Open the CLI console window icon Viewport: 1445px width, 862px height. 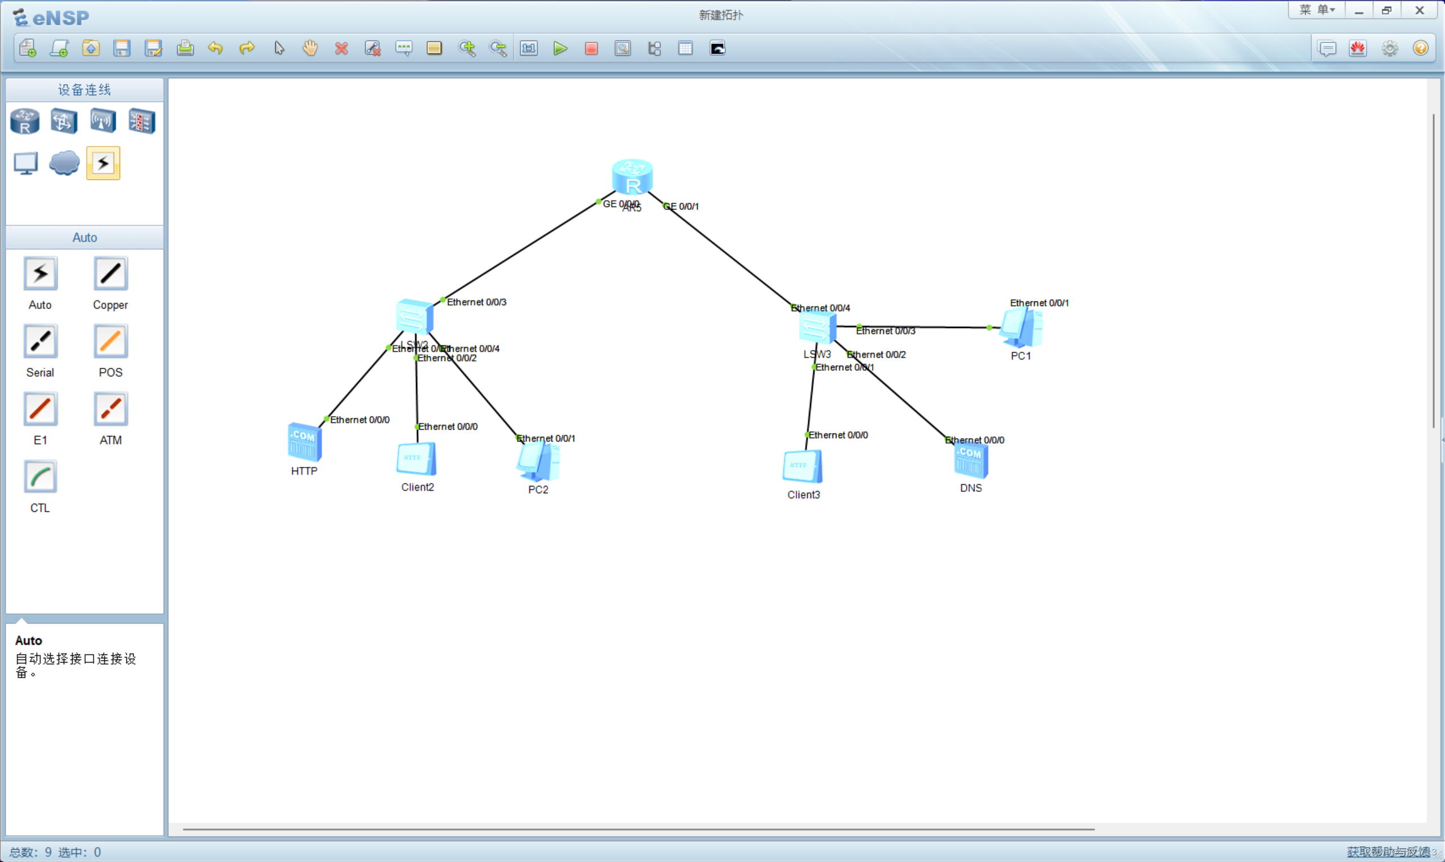(718, 48)
